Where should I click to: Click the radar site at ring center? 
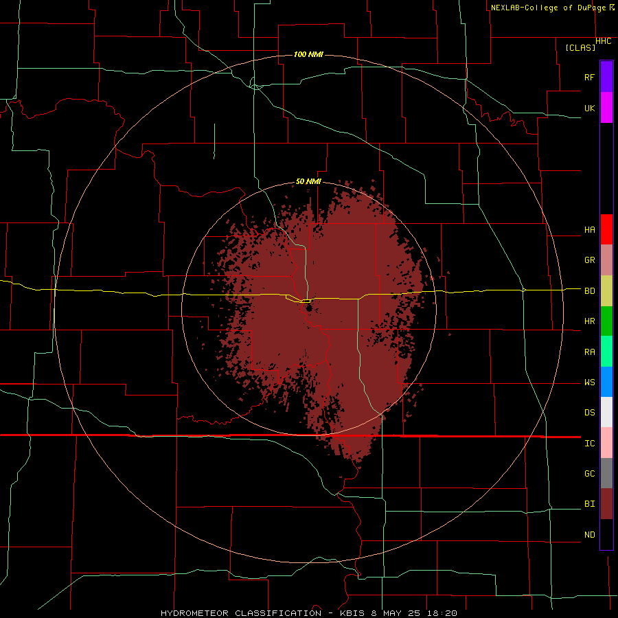click(x=308, y=308)
